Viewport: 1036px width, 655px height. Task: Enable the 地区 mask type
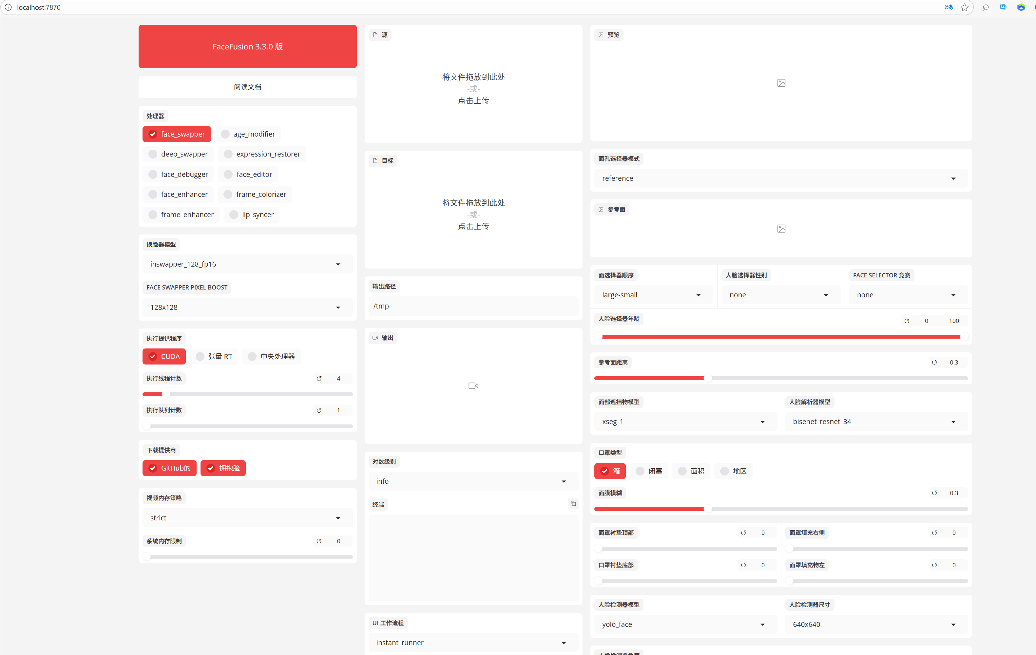[x=733, y=471]
